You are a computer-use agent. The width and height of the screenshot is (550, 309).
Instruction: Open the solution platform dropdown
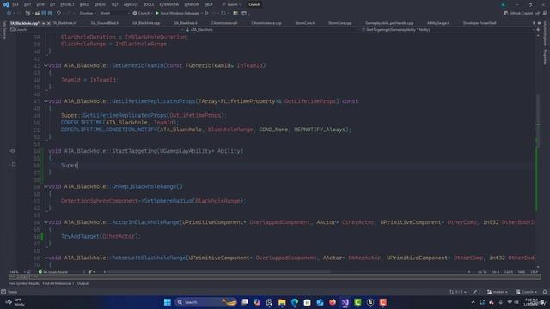pos(114,14)
